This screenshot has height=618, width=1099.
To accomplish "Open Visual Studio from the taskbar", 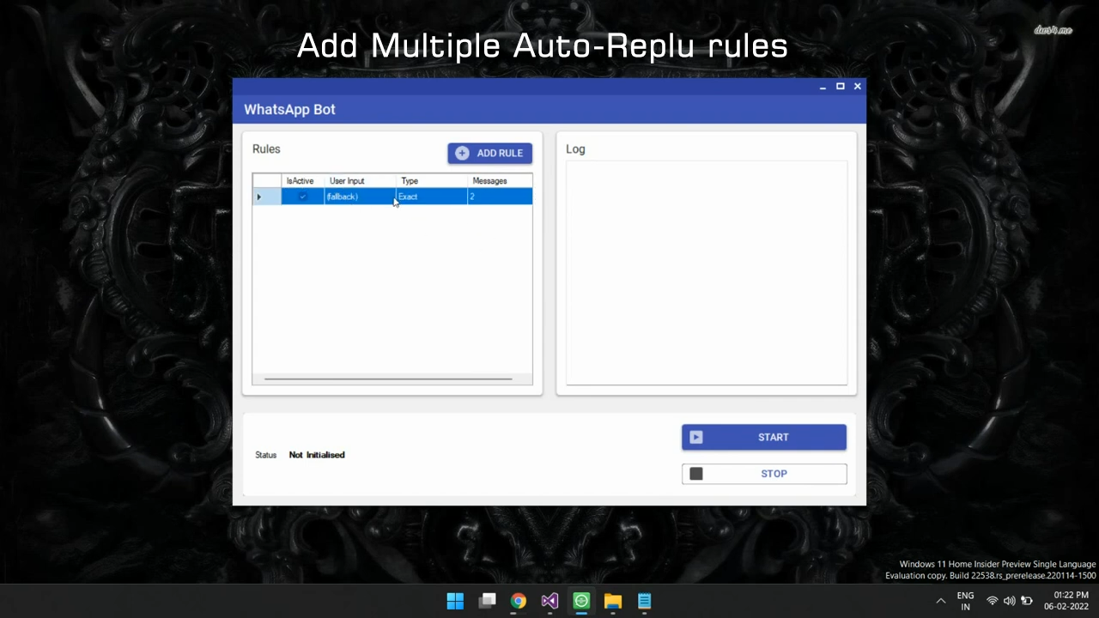I will click(549, 601).
